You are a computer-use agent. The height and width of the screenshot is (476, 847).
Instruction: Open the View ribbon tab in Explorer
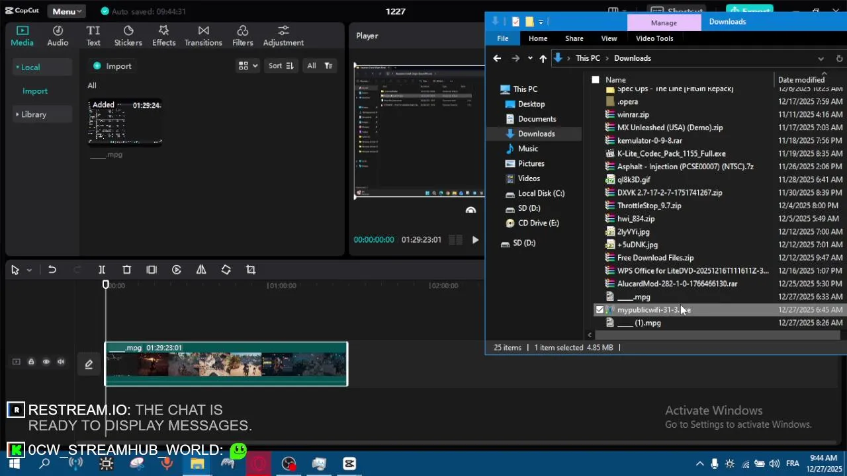point(609,38)
